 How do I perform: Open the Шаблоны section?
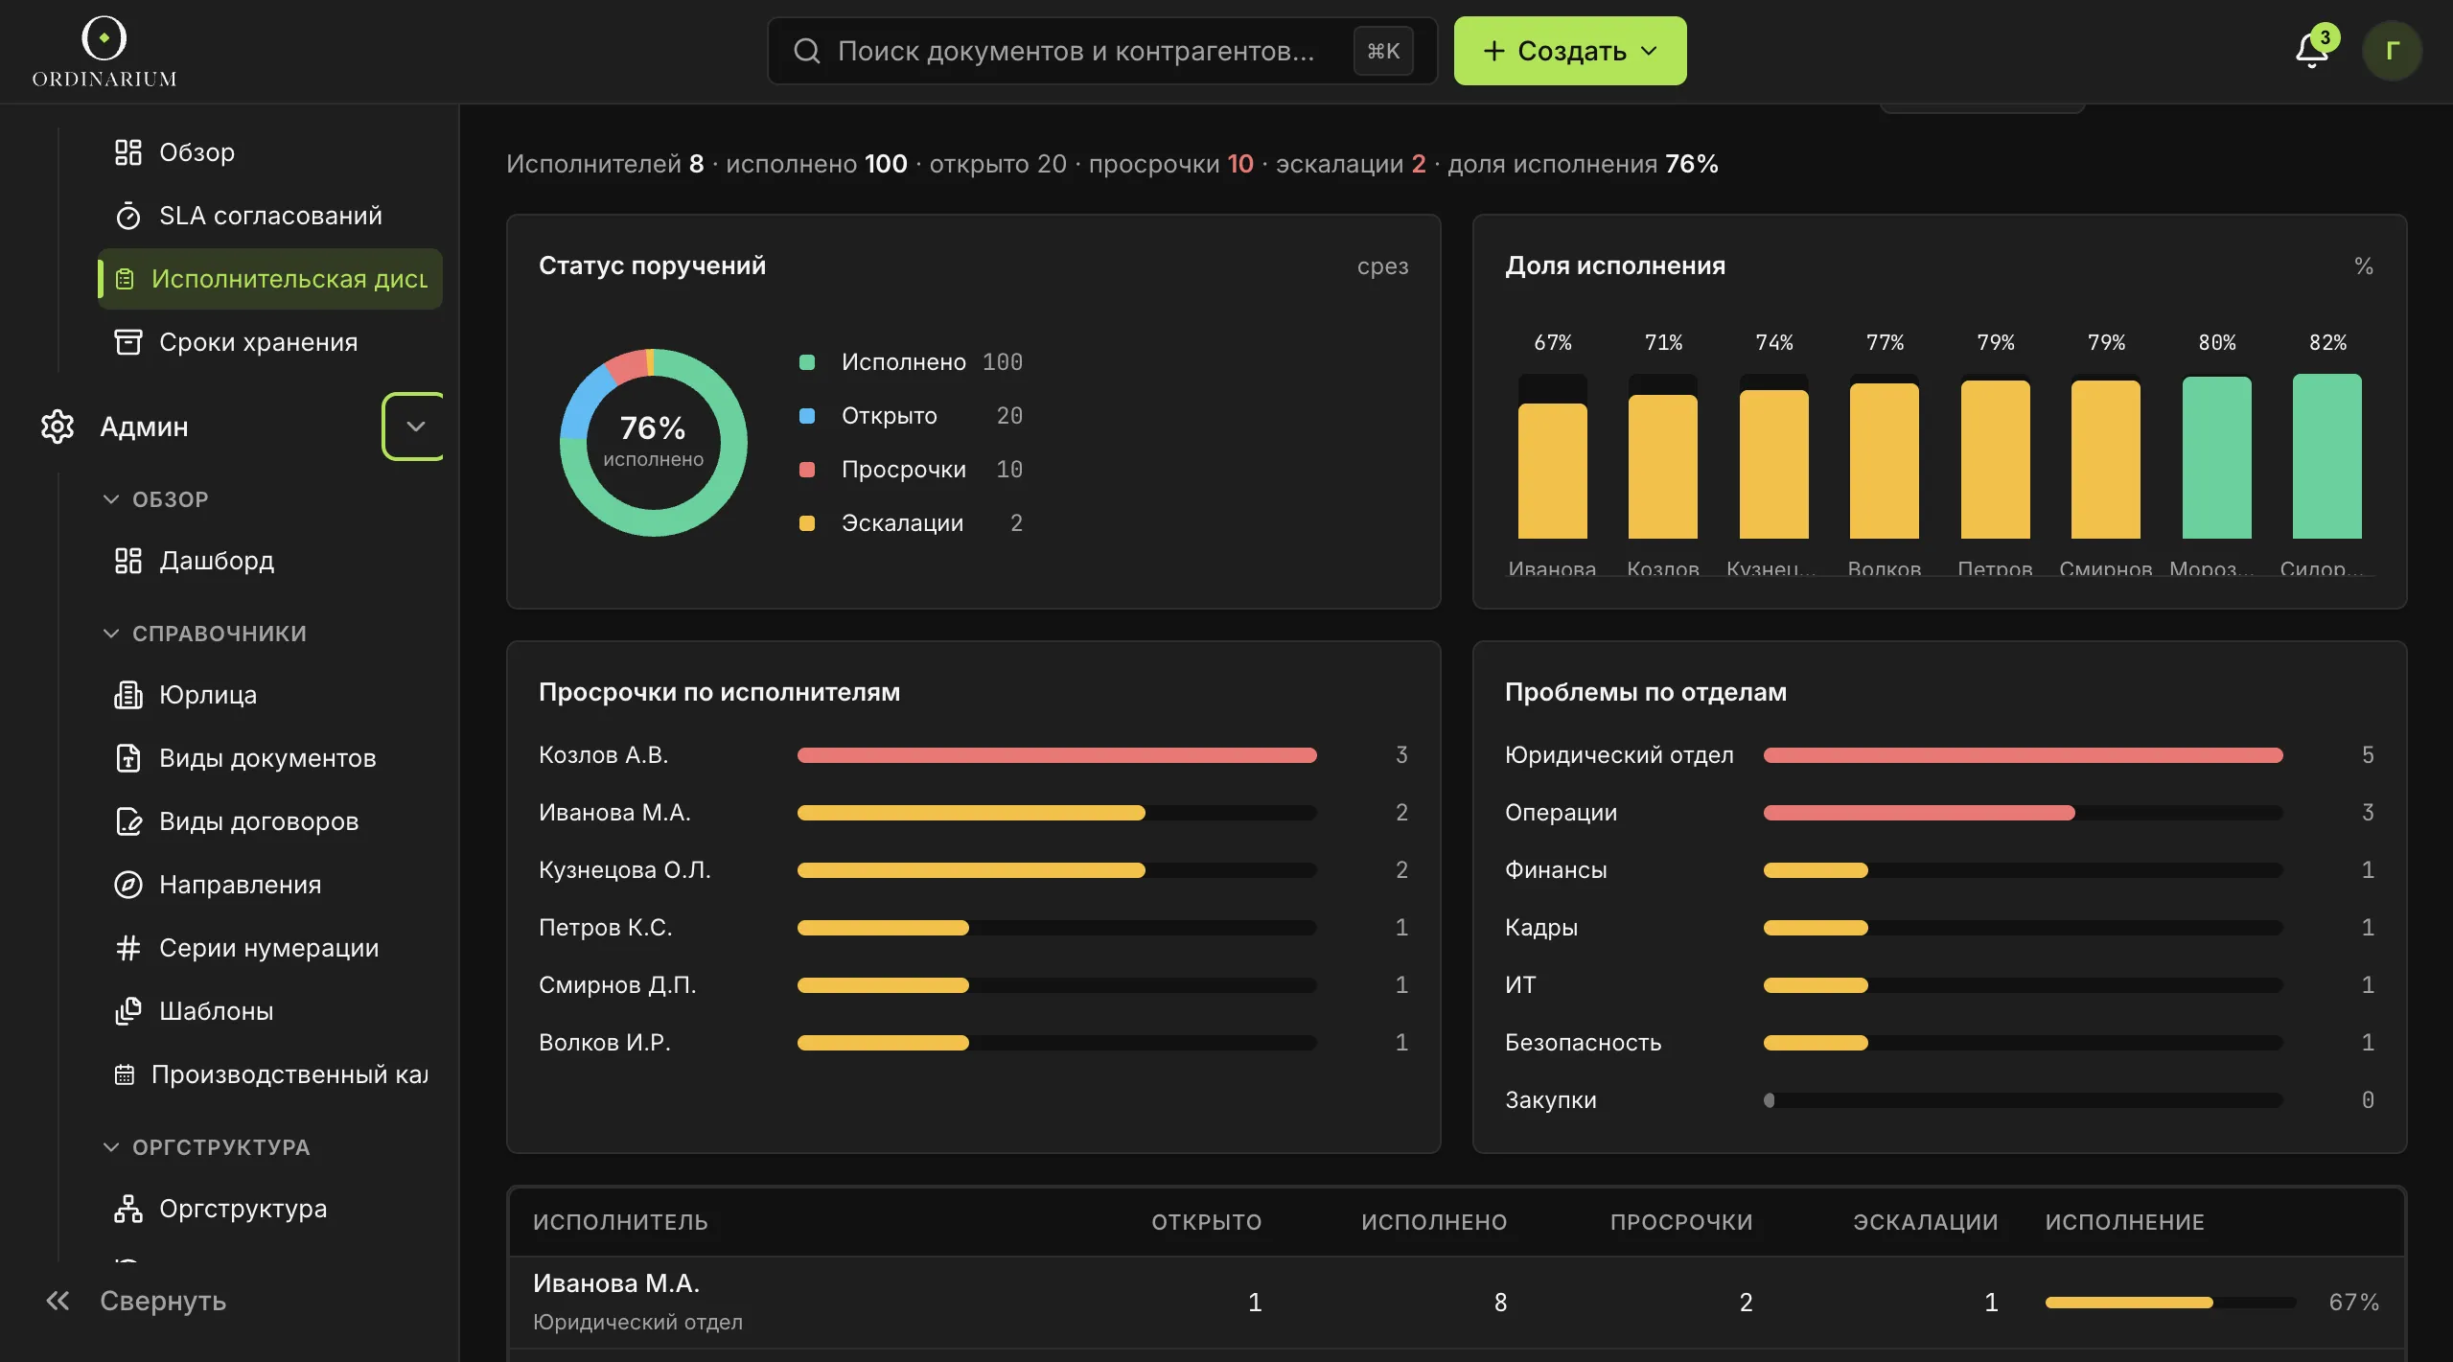(270, 1011)
